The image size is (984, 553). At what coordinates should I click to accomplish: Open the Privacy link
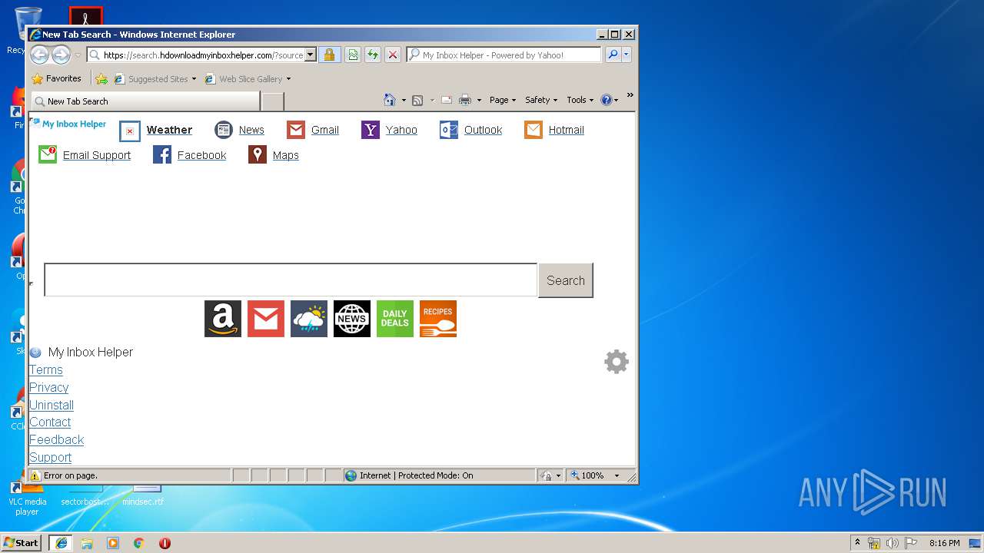click(x=49, y=388)
